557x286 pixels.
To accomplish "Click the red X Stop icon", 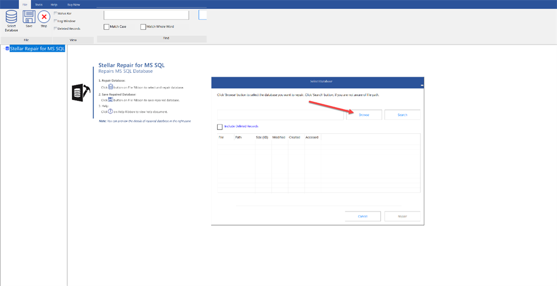I will pos(44,17).
